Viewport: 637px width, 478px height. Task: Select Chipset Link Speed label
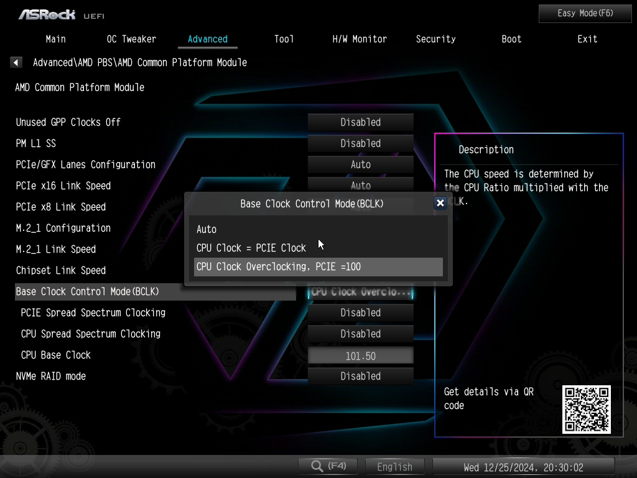(x=60, y=270)
